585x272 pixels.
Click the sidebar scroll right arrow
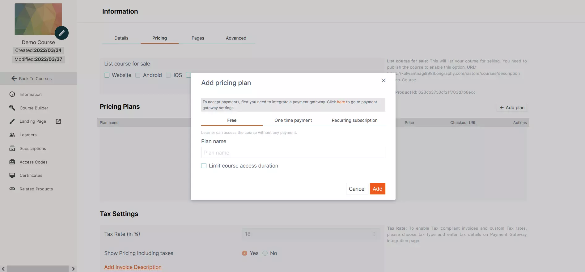(73, 269)
